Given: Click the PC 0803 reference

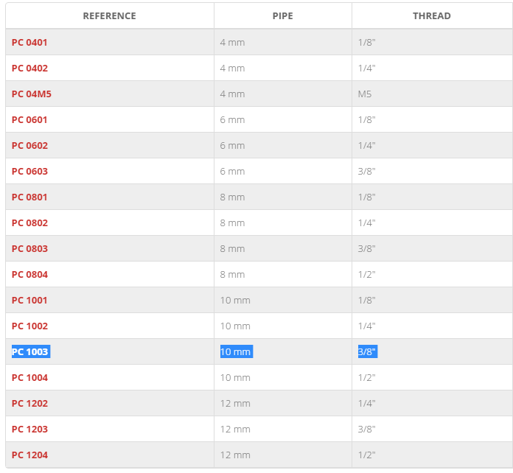Looking at the screenshot, I should pyautogui.click(x=29, y=249).
